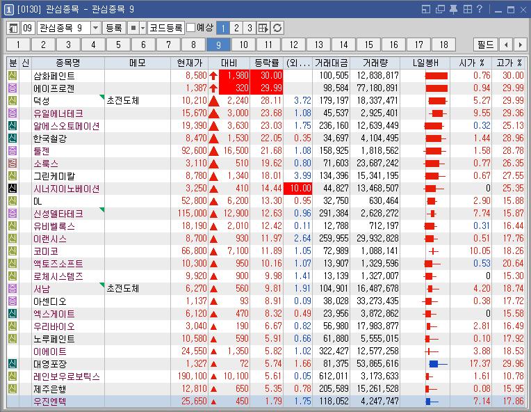The image size is (531, 412).
Task: Click the black square stop icon button
Action: point(133,28)
